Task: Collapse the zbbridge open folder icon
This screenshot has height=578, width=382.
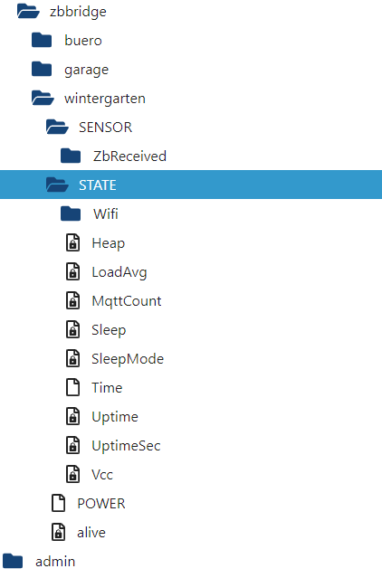Action: click(x=28, y=11)
